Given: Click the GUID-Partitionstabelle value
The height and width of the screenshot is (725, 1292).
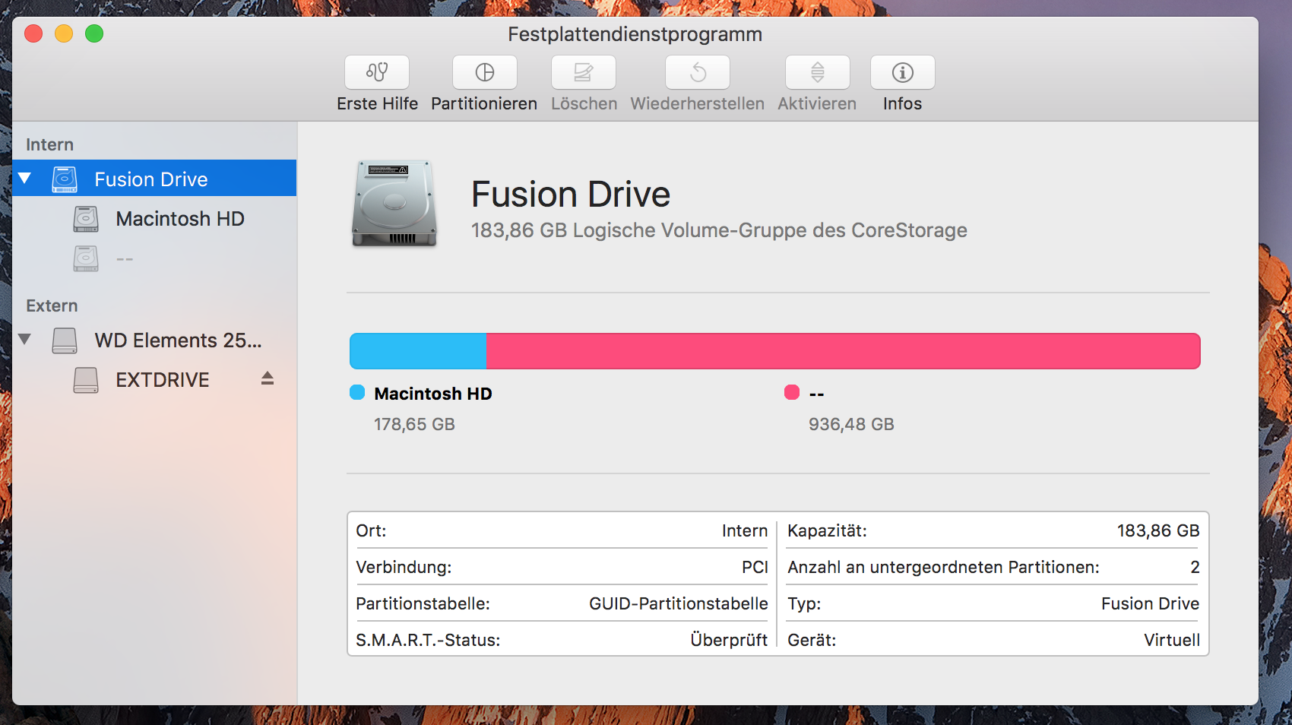Looking at the screenshot, I should coord(678,603).
